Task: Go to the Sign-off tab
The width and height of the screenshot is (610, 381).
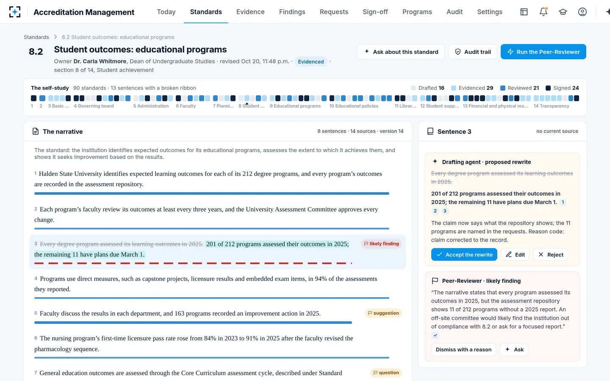Action: [x=375, y=12]
